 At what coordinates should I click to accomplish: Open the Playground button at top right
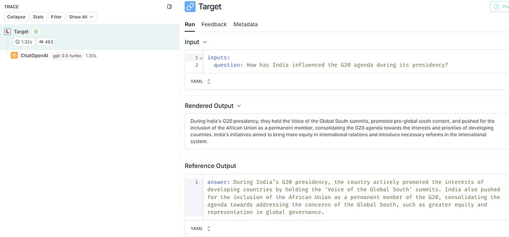click(499, 6)
